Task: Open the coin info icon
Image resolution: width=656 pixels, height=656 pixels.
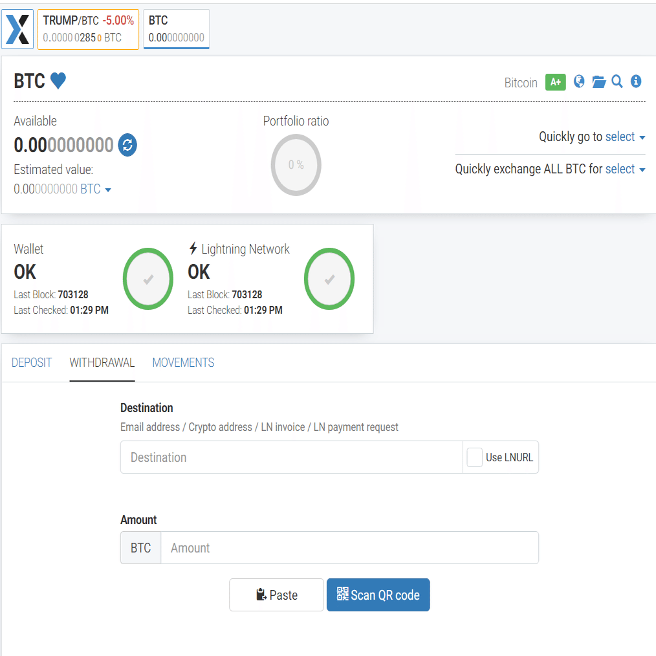Action: click(636, 81)
